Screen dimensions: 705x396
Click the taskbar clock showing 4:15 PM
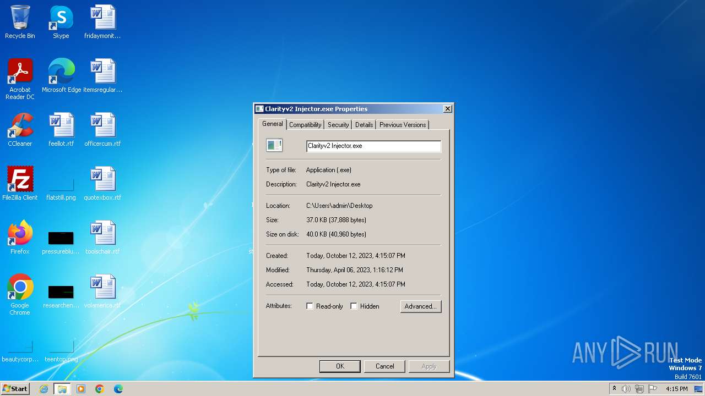677,389
